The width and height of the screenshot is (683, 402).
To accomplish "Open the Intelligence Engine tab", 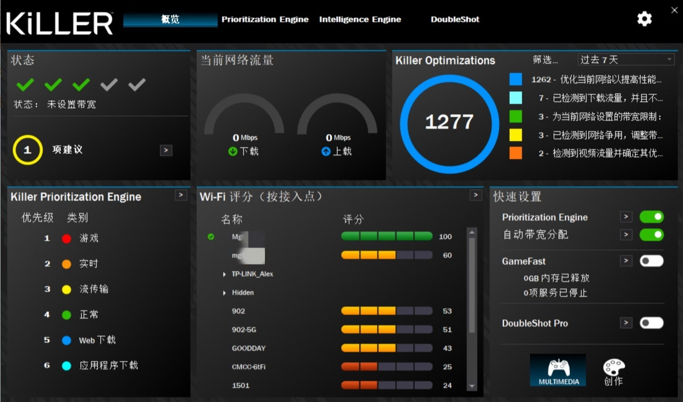I will pyautogui.click(x=360, y=19).
